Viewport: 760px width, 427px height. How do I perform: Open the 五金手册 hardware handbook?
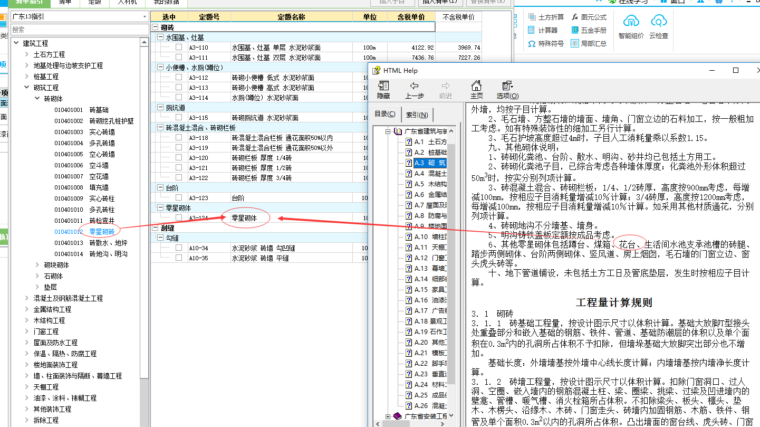(589, 30)
